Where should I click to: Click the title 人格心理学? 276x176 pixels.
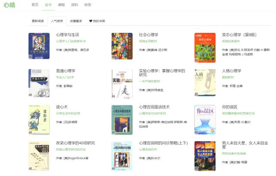[x=232, y=71]
